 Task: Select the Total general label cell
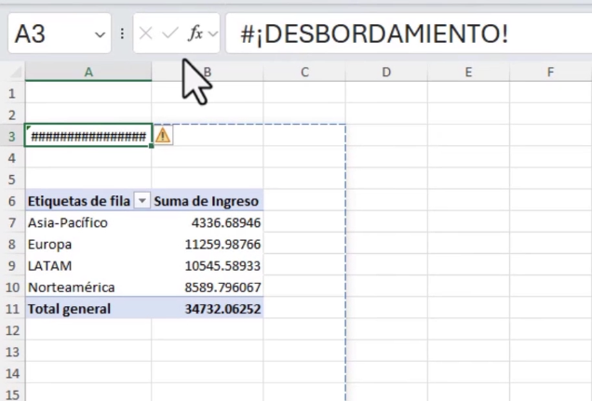pyautogui.click(x=88, y=309)
